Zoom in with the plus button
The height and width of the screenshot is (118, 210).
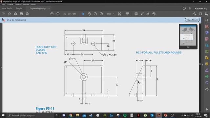[x=101, y=14]
